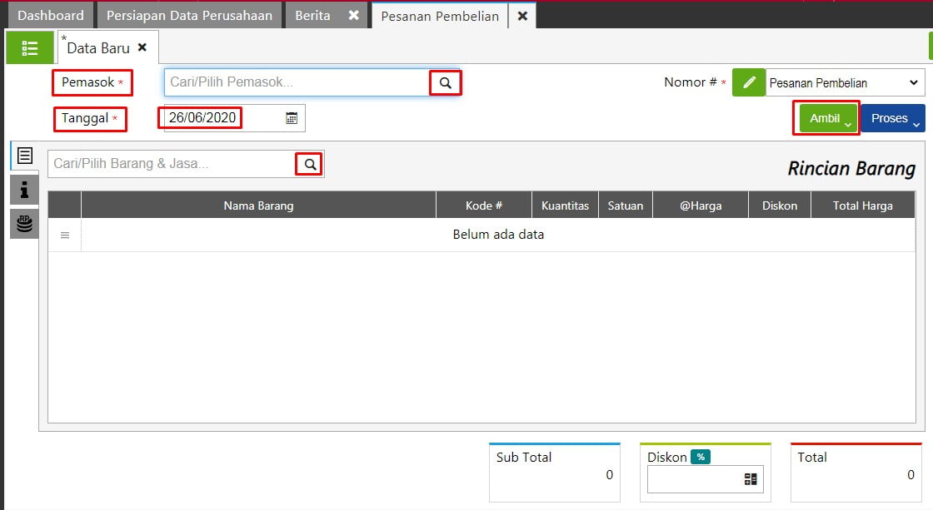Screen dimensions: 933x510
Task: Close the Data Baru sub-tab
Action: [142, 47]
